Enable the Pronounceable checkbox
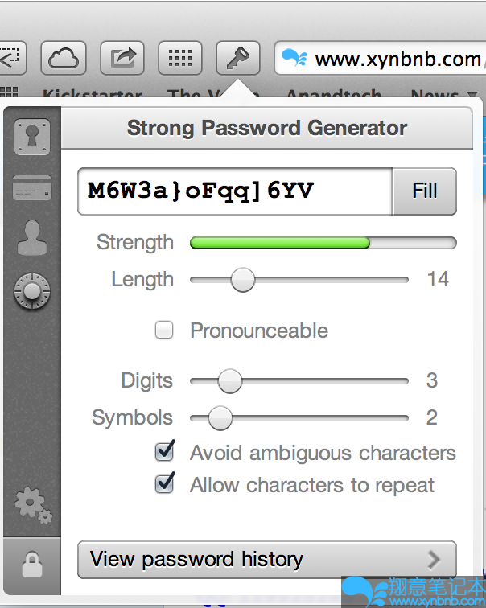 (x=164, y=330)
